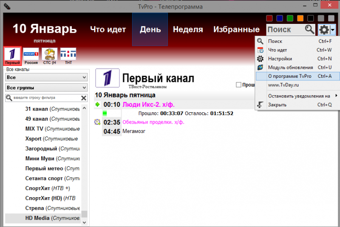Image resolution: width=340 pixels, height=227 pixels.
Task: Click the 04:45 time cell
Action: tap(112, 131)
